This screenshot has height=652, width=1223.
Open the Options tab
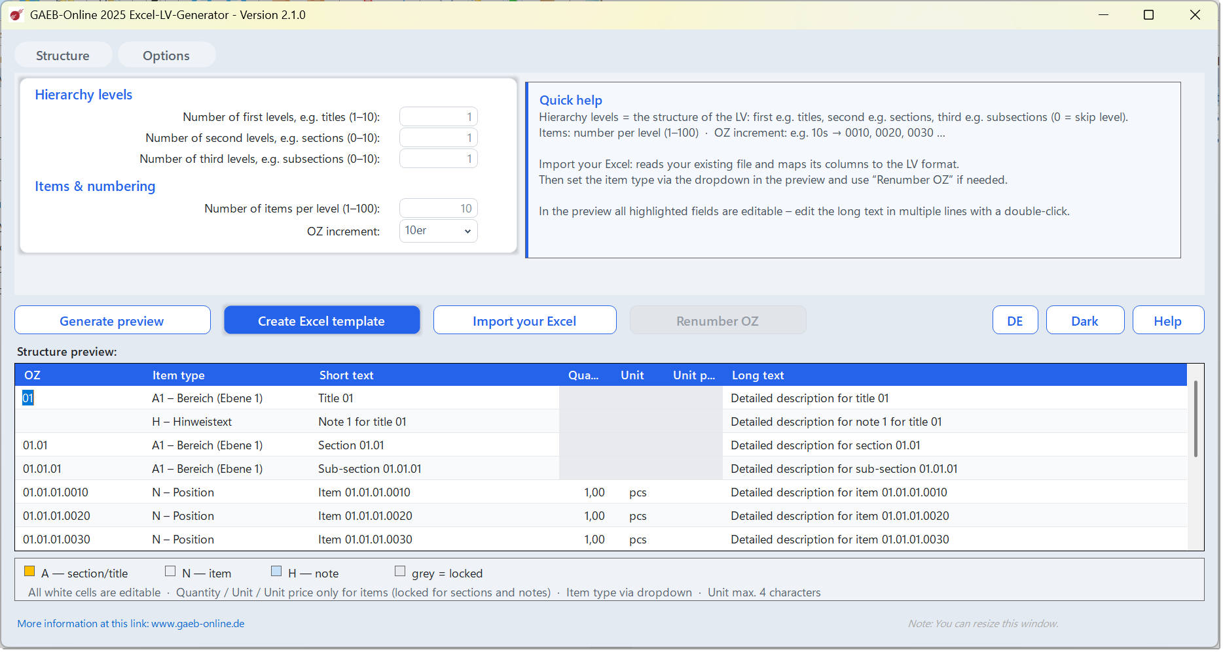[x=166, y=56]
